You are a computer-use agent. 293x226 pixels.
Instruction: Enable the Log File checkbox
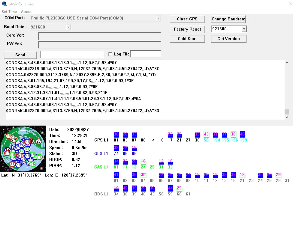(x=110, y=54)
